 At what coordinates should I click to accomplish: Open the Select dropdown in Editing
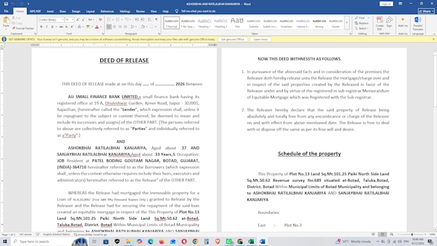click(x=362, y=28)
